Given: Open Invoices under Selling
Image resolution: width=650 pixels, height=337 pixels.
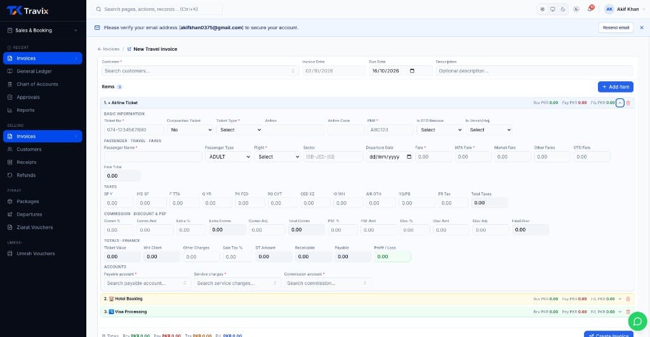Looking at the screenshot, I should point(43,136).
